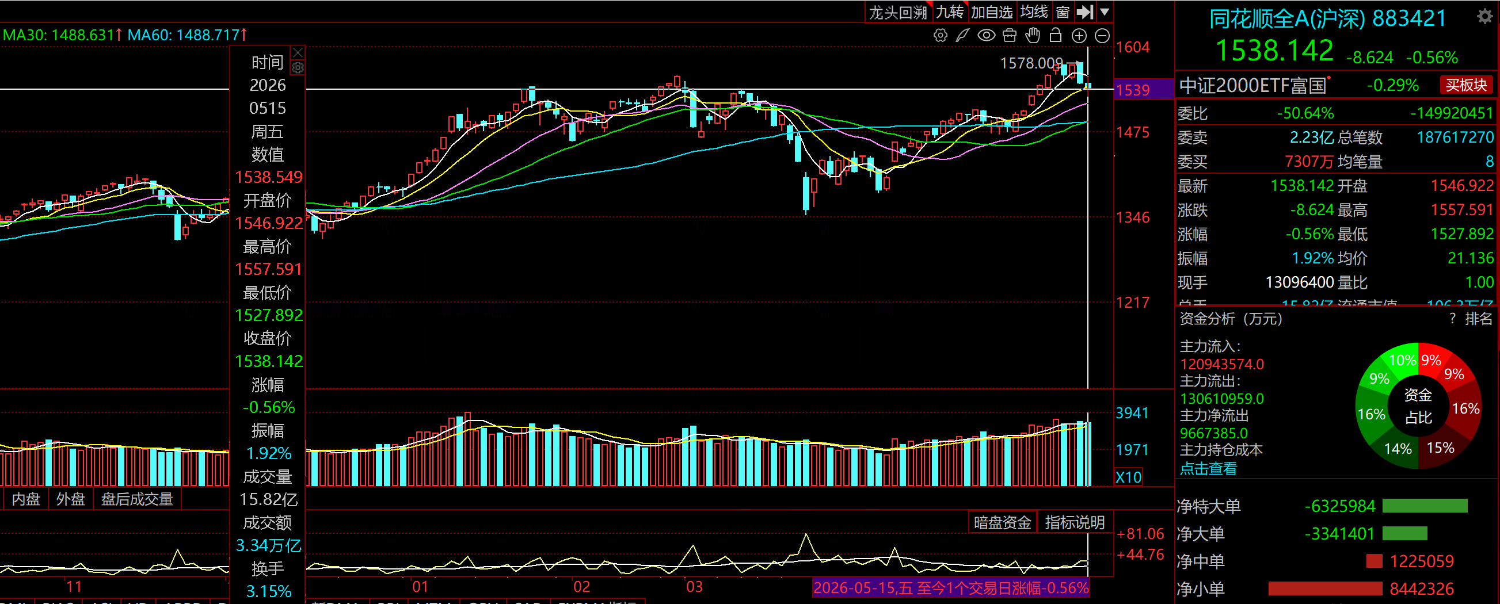Click the 成交额 value 3.34万亿 in tooltip

(268, 546)
